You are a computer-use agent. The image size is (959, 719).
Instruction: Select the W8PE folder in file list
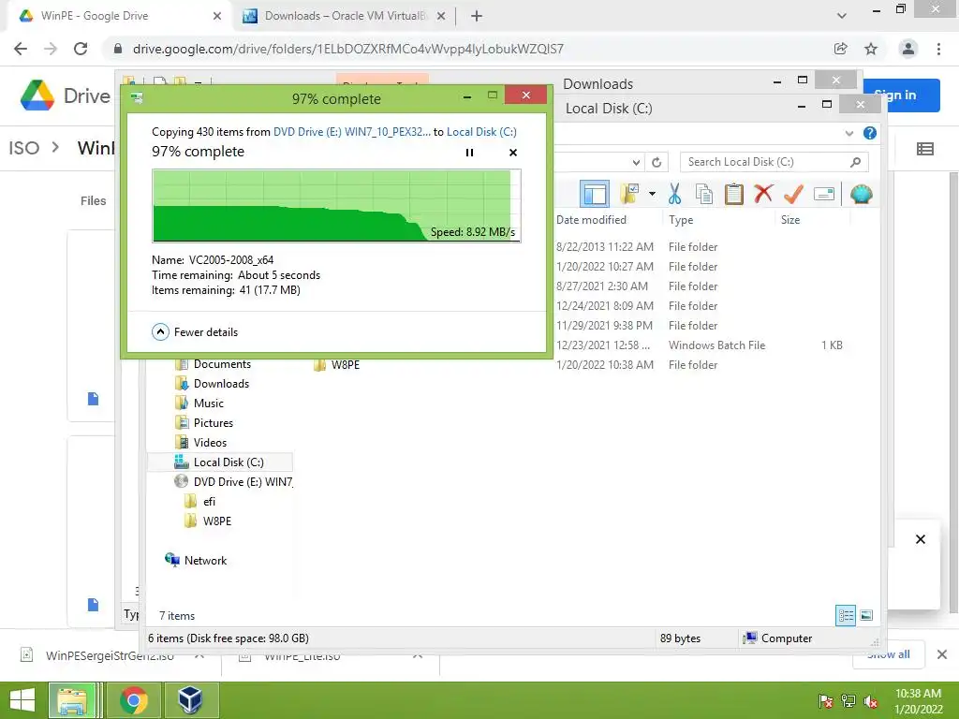click(x=336, y=364)
